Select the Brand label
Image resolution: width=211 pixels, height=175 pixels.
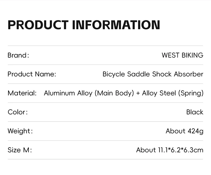coord(18,55)
